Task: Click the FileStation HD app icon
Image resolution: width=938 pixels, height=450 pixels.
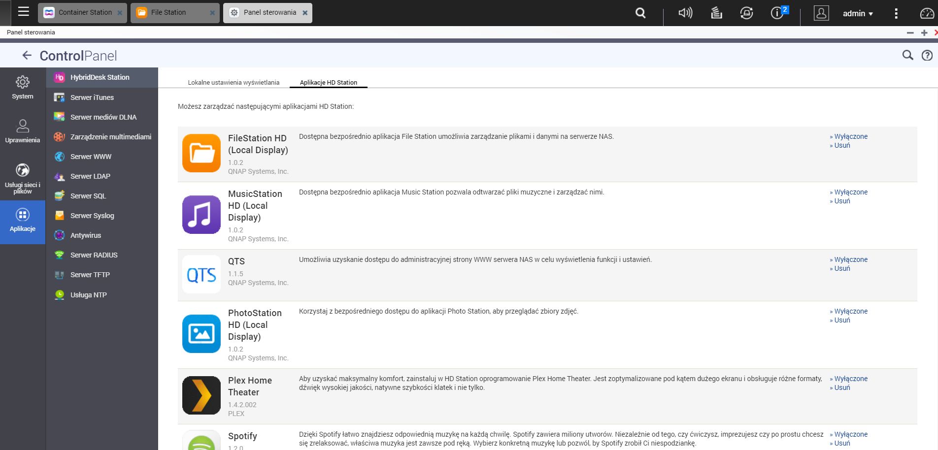Action: pyautogui.click(x=201, y=153)
